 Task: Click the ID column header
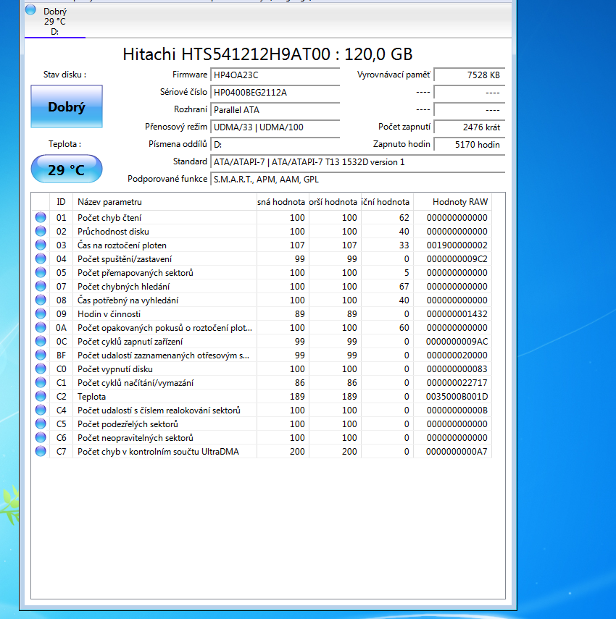tap(62, 202)
